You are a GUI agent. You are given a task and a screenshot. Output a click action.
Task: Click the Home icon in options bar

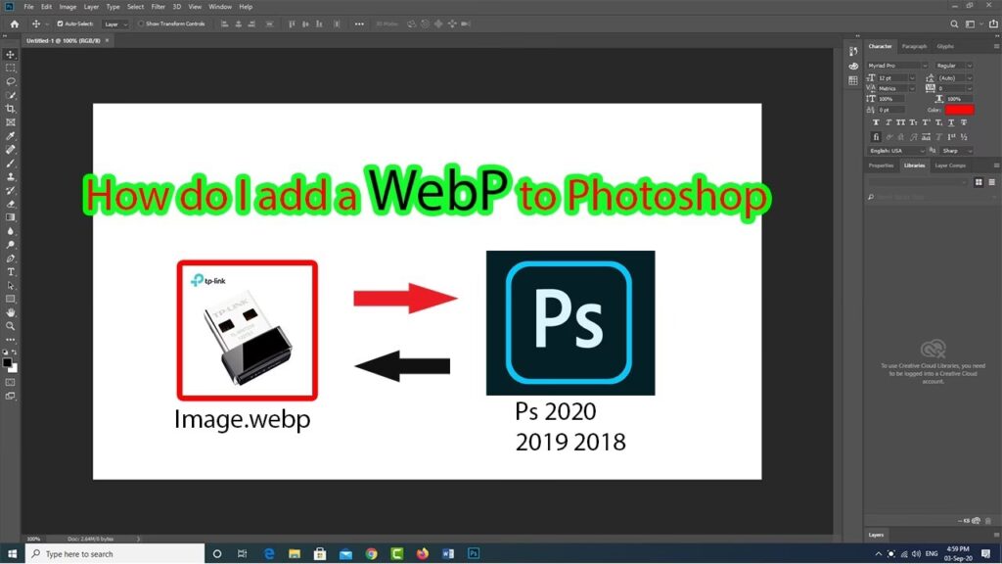click(14, 23)
